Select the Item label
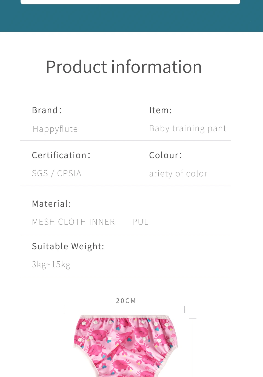This screenshot has width=263, height=377. [x=160, y=110]
